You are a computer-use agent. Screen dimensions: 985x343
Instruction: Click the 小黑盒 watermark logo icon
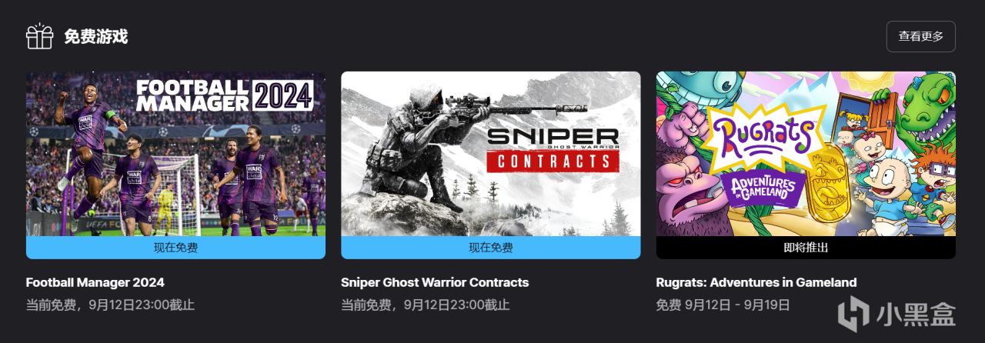click(x=853, y=314)
